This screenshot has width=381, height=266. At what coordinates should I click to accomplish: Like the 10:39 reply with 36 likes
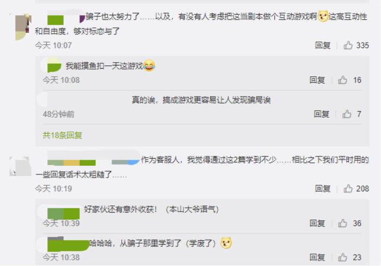(x=342, y=223)
